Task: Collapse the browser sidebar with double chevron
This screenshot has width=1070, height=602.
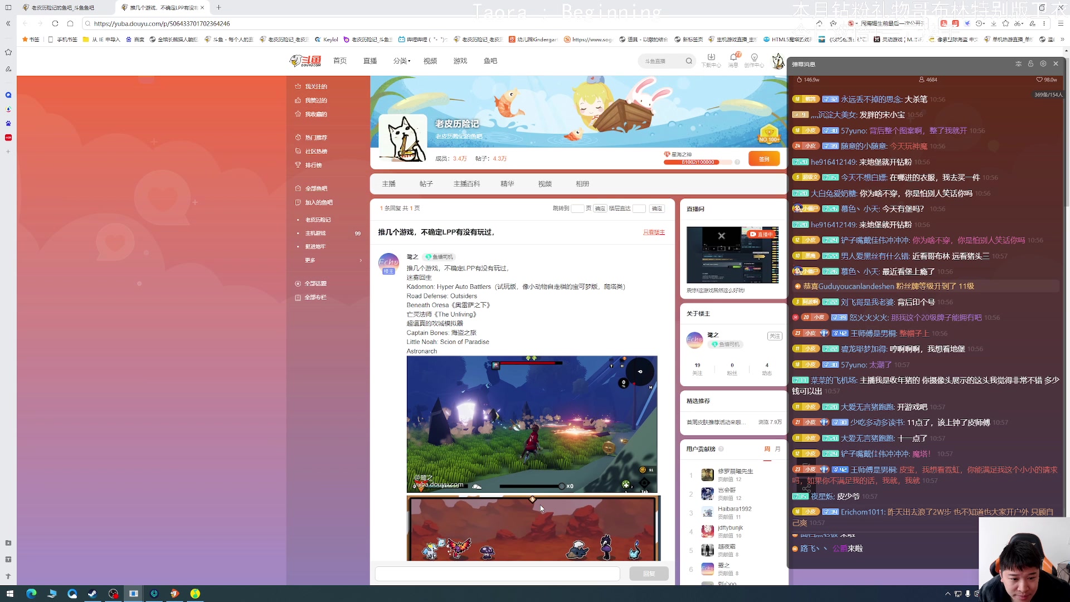Action: click(8, 23)
